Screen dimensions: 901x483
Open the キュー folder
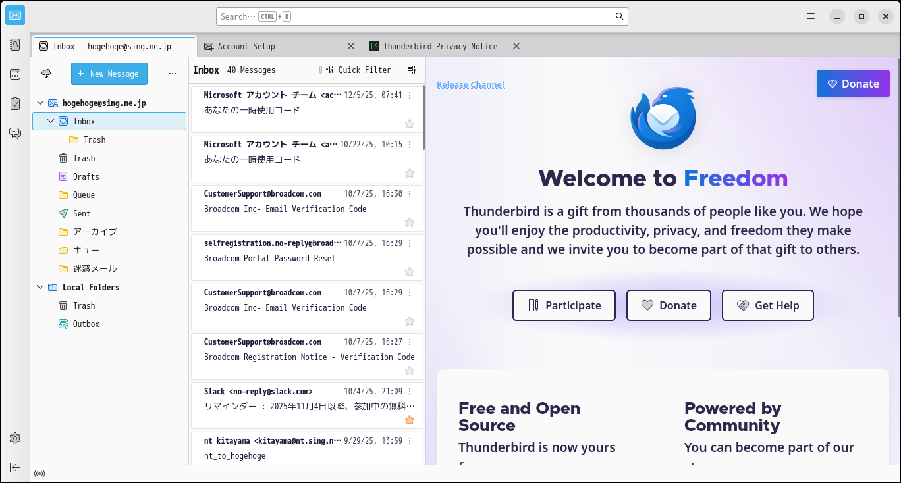pos(109,250)
